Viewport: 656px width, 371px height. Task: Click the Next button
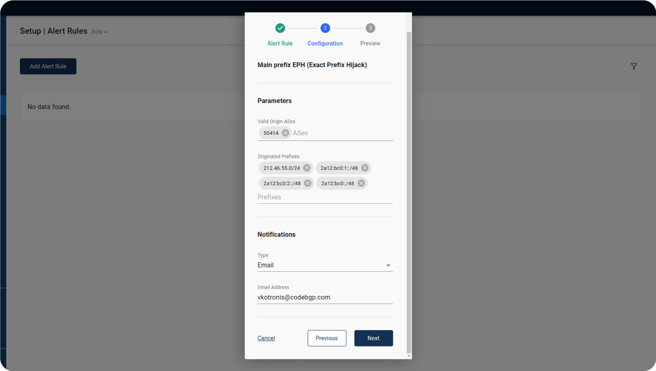[x=374, y=338]
